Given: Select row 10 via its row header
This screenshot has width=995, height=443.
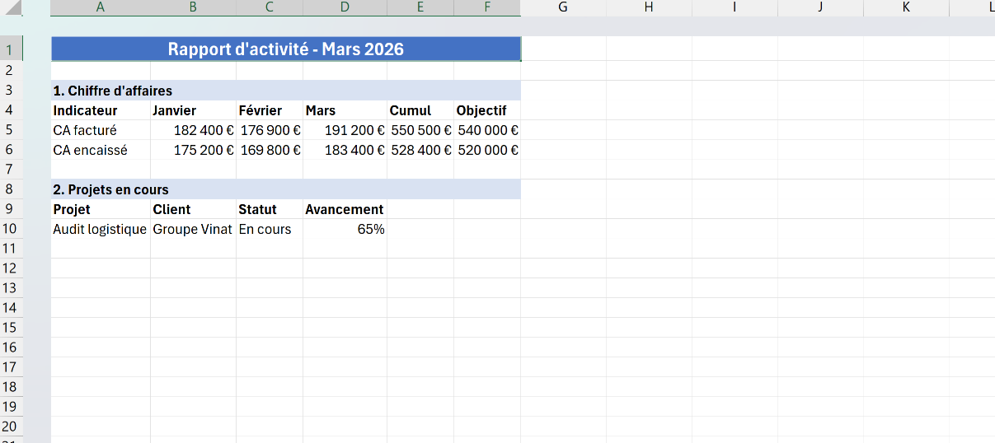Looking at the screenshot, I should click(x=11, y=229).
